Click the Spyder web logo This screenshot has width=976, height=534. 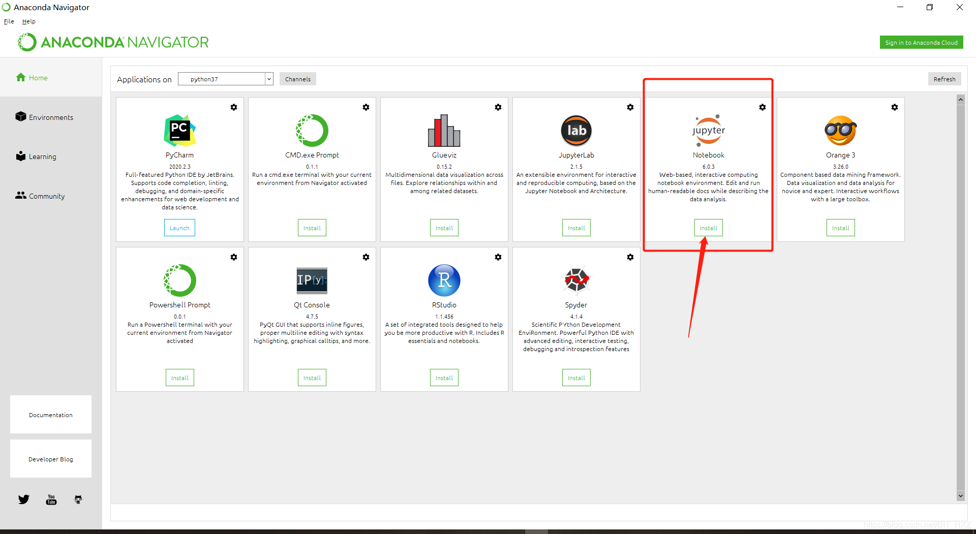coord(576,280)
